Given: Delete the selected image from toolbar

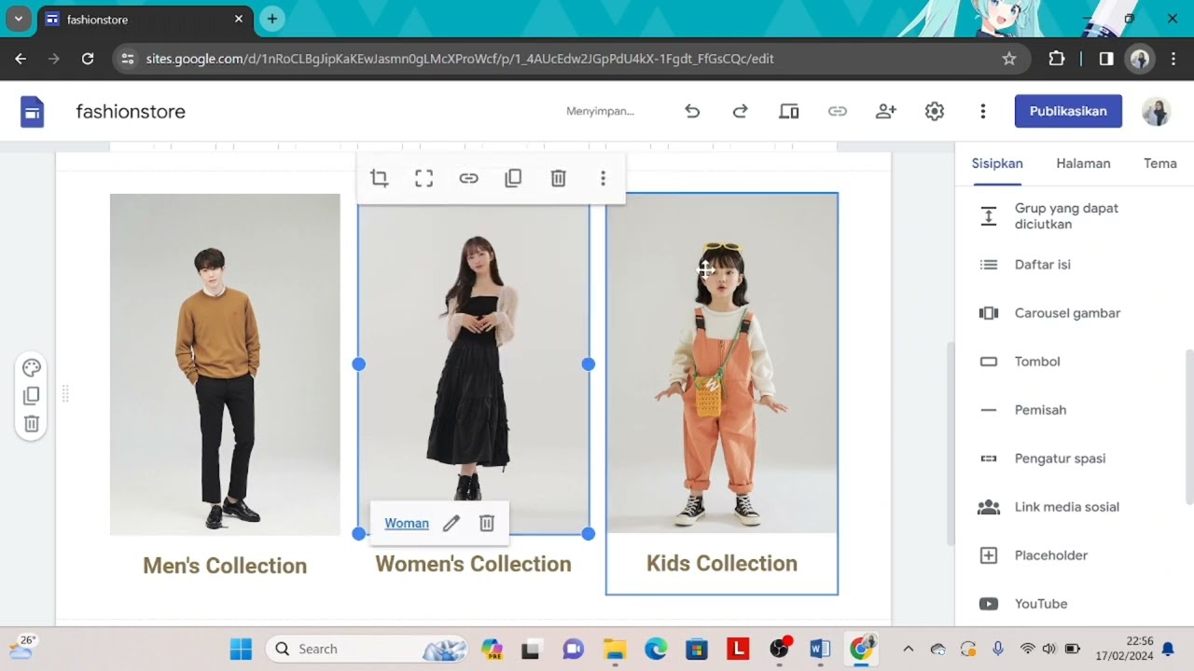Looking at the screenshot, I should point(558,178).
